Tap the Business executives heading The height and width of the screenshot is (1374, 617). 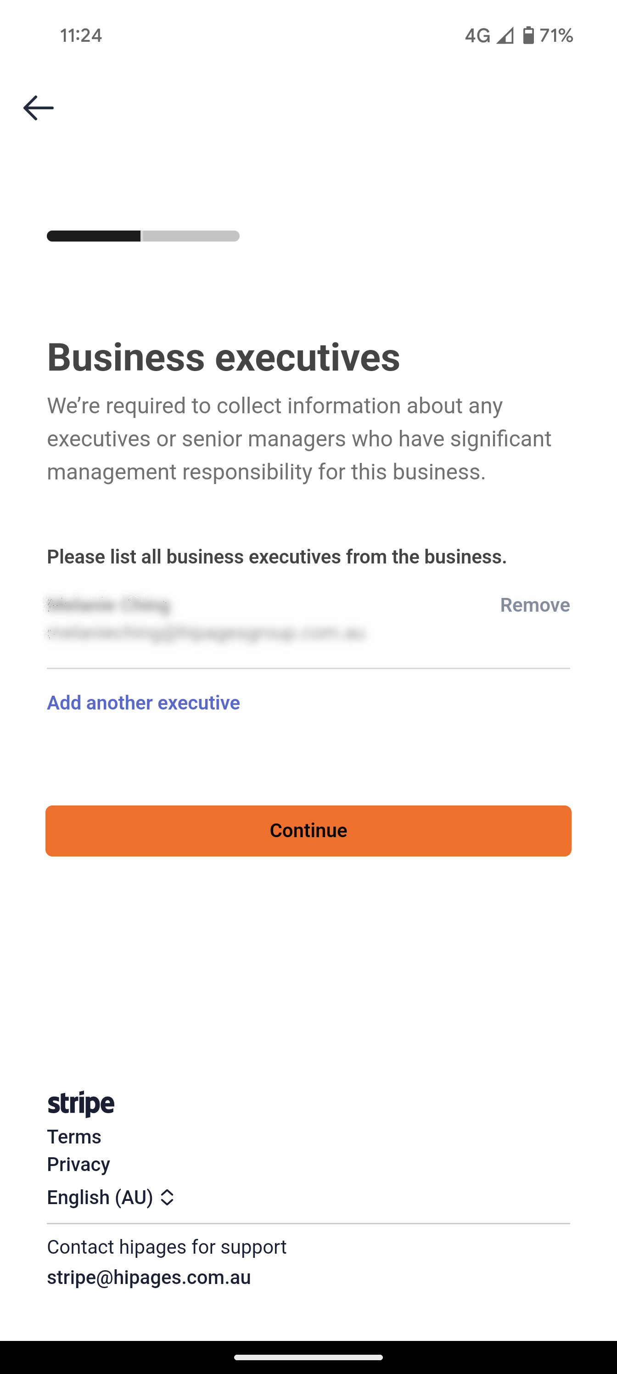(x=223, y=357)
